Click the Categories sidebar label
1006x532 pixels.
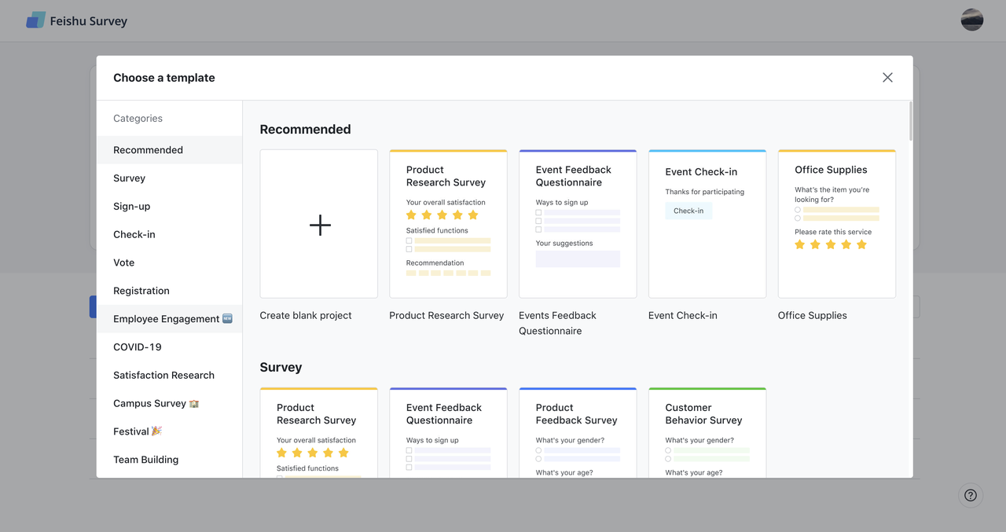click(138, 119)
